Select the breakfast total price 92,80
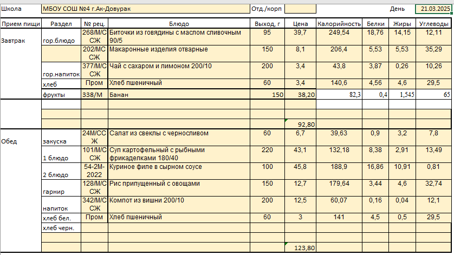Image resolution: width=454 pixels, height=255 pixels. (x=300, y=124)
